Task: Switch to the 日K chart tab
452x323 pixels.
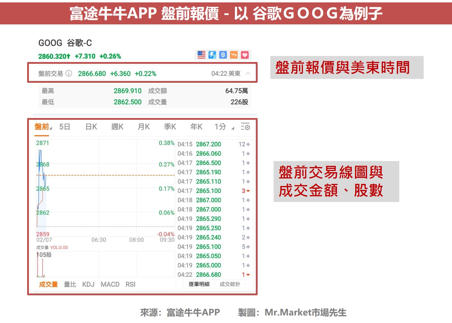Action: [x=91, y=127]
